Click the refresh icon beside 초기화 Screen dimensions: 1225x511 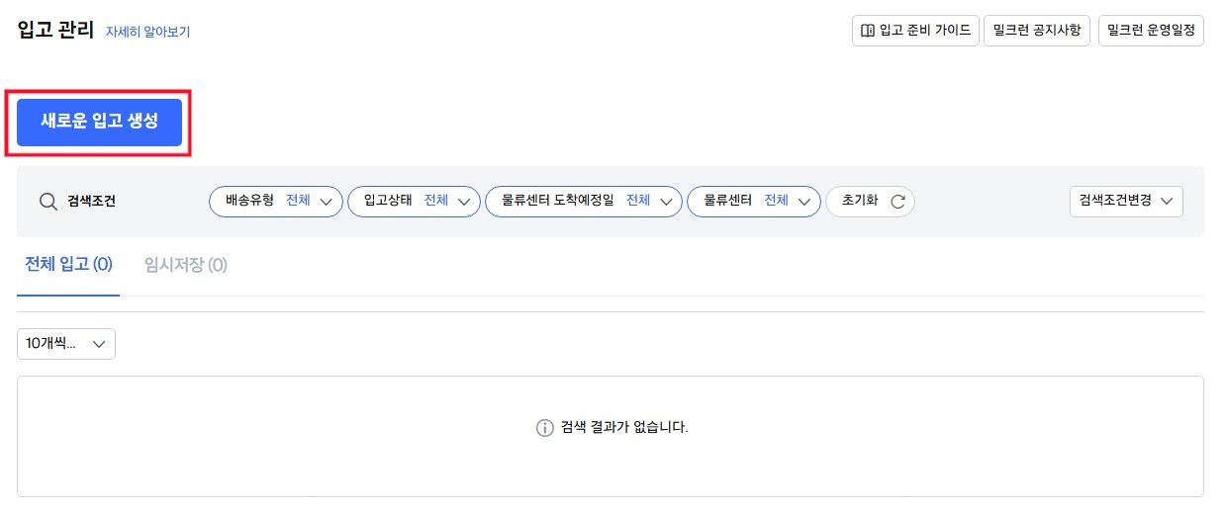[897, 202]
